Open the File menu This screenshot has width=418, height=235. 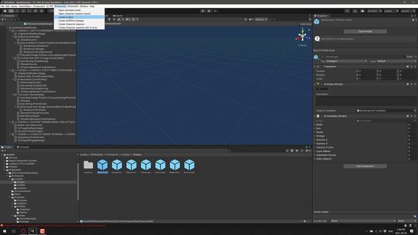point(3,6)
